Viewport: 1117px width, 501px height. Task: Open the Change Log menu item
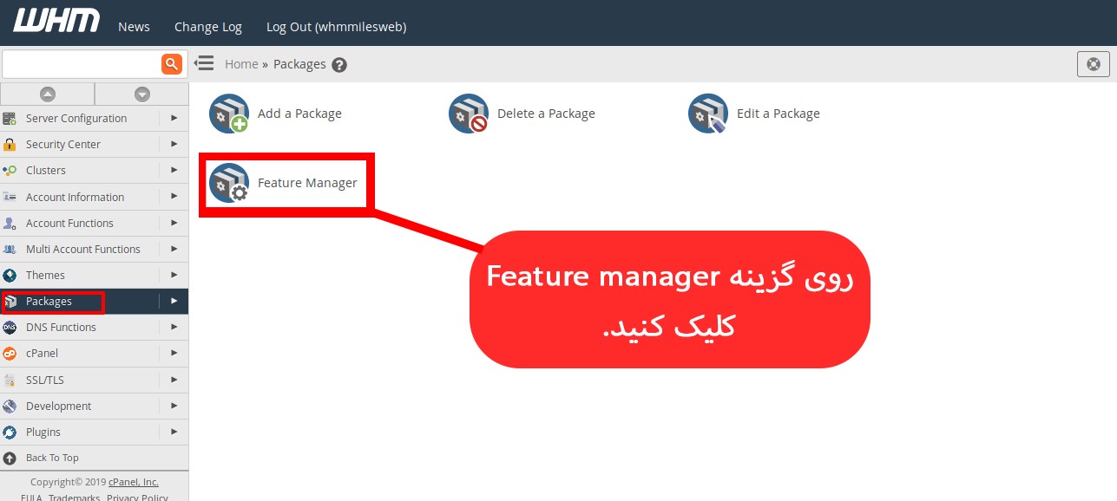[208, 27]
